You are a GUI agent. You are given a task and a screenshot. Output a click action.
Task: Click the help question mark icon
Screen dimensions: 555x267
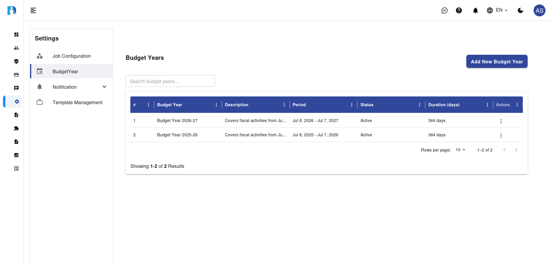pyautogui.click(x=459, y=10)
